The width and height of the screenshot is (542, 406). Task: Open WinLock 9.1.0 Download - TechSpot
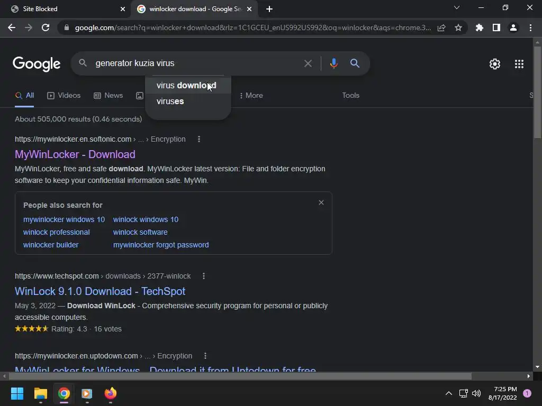[100, 291]
